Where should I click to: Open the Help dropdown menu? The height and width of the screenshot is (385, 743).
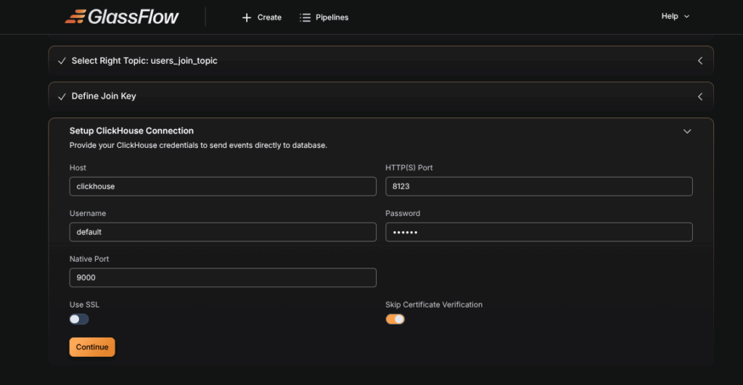(675, 16)
